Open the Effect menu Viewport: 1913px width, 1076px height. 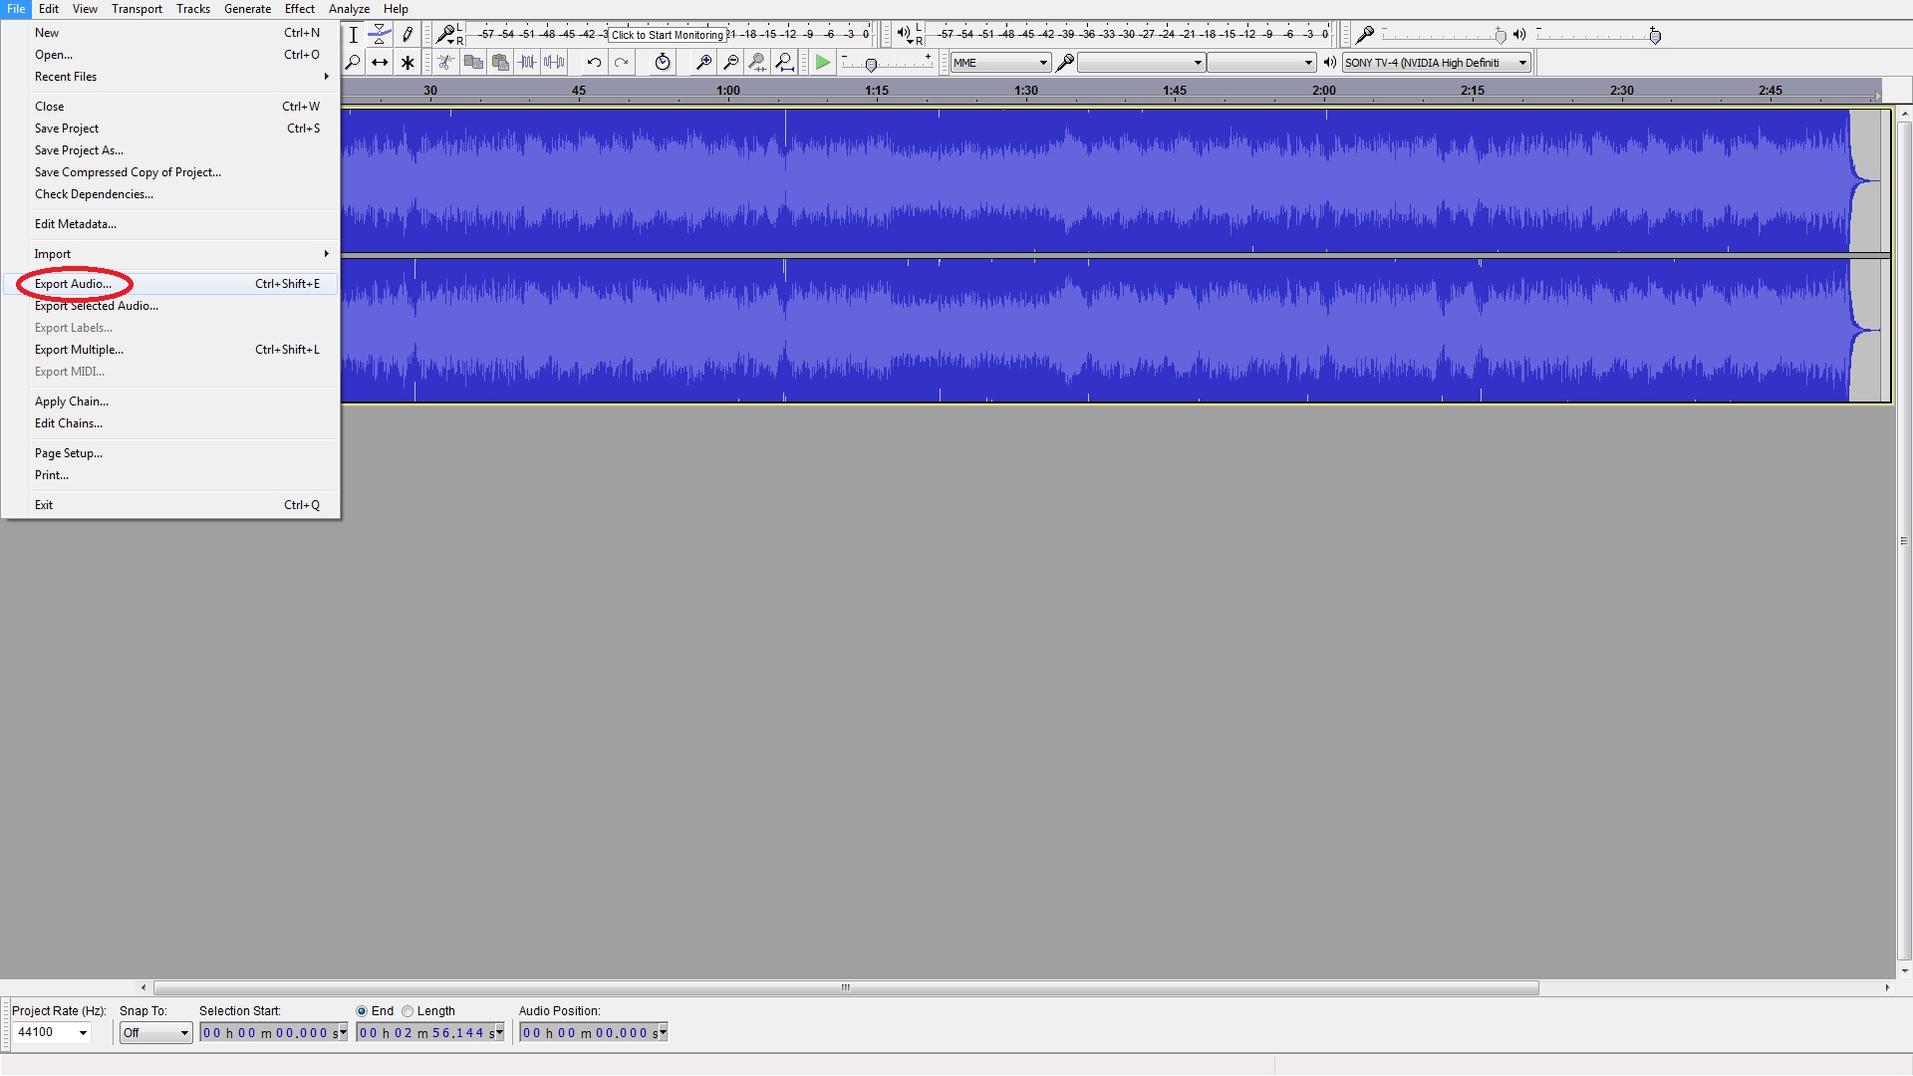[299, 9]
